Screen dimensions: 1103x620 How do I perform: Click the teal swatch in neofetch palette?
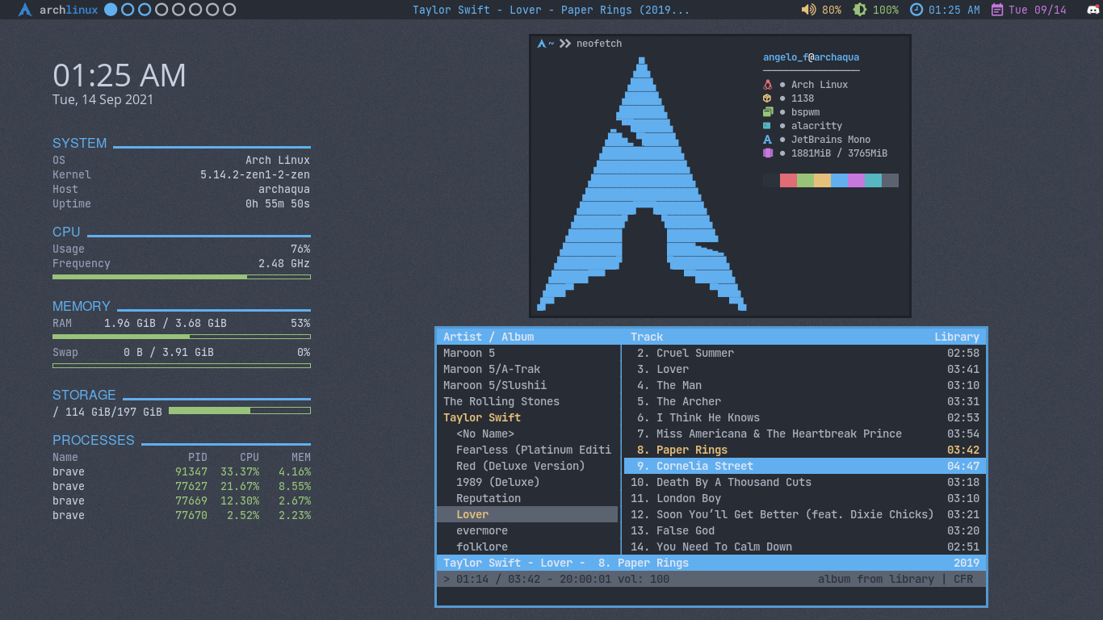point(873,180)
